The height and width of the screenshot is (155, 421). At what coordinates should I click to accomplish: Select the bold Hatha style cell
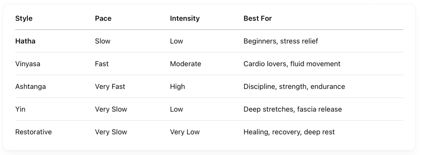(x=25, y=41)
